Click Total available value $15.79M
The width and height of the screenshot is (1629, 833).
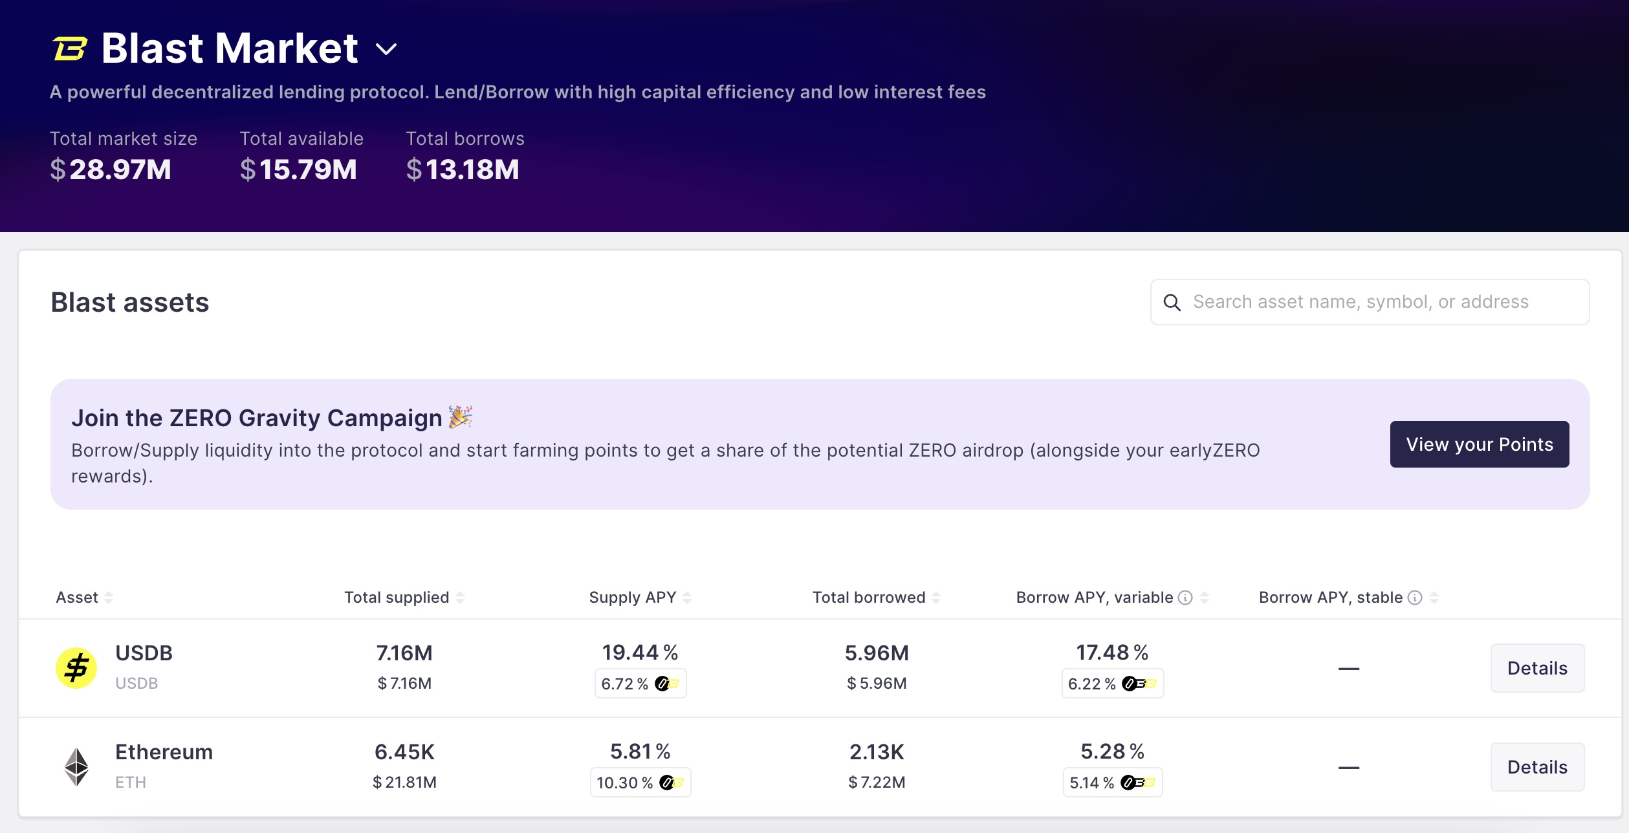tap(298, 169)
